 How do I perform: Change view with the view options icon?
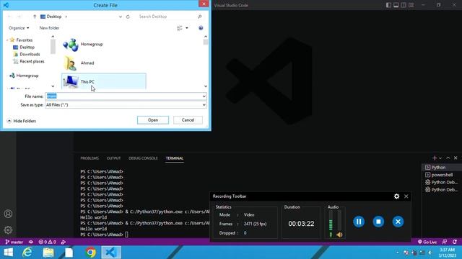[x=180, y=28]
